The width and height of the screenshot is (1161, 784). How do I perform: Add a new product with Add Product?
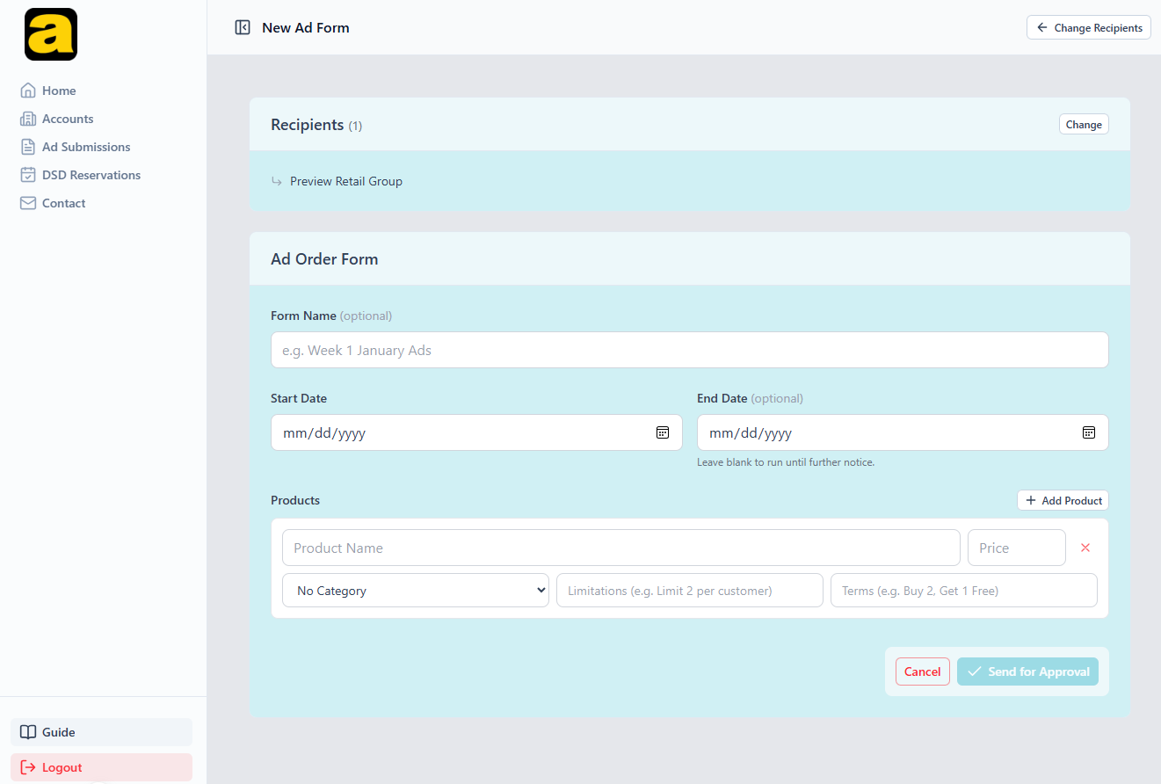pyautogui.click(x=1063, y=500)
